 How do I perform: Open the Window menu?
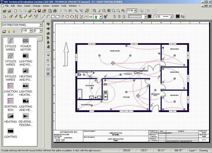[x=73, y=6]
